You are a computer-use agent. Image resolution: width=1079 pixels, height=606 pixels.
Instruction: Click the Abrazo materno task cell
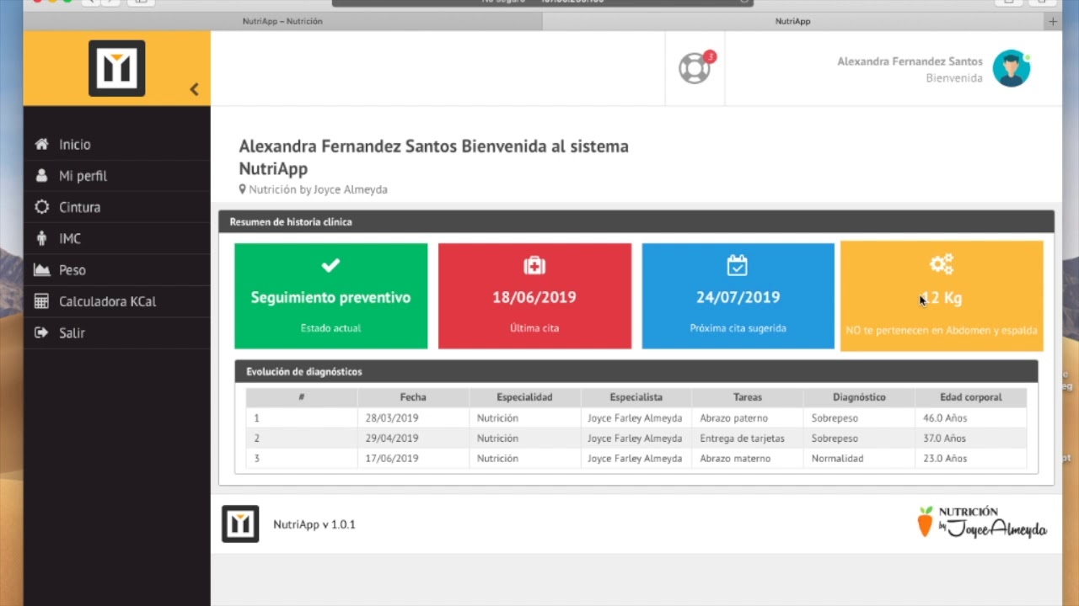pos(748,459)
